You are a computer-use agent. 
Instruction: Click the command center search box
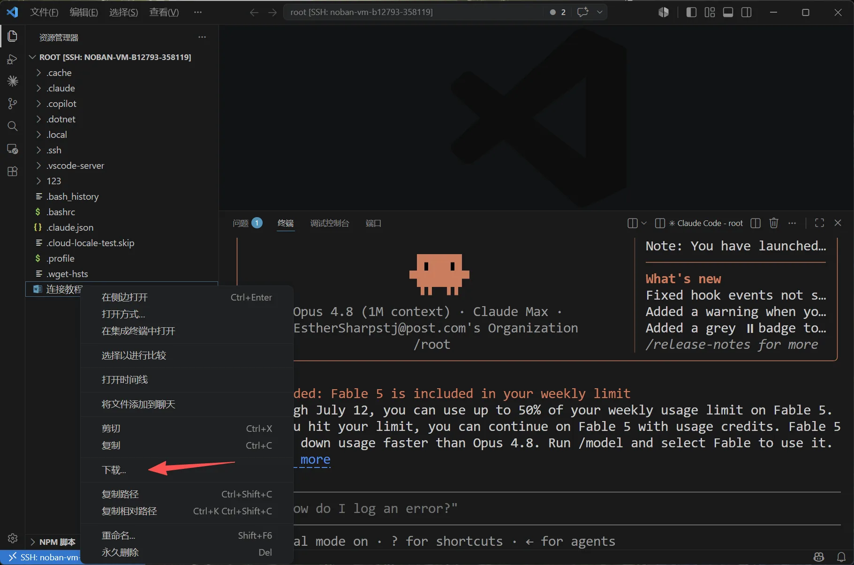[413, 12]
